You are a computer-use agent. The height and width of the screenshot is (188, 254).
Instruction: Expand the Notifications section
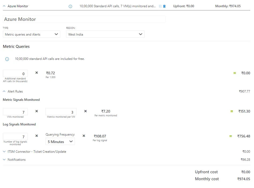tap(4, 159)
